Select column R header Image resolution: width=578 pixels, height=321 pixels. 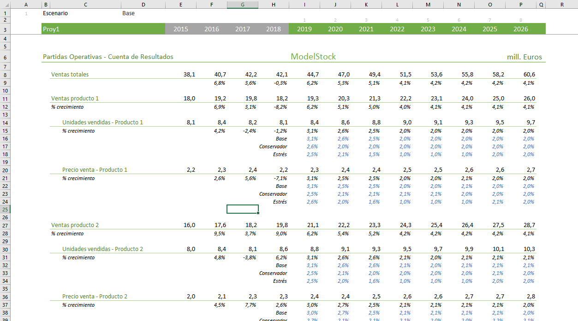561,4
